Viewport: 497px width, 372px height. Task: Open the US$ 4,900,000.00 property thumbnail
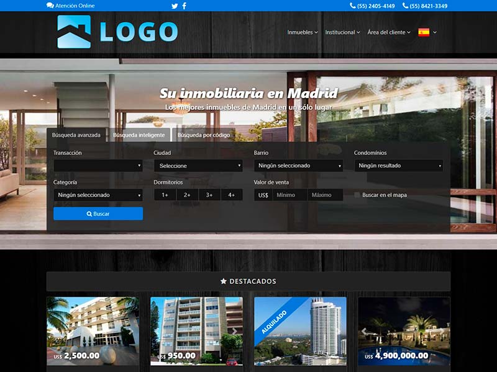click(x=404, y=331)
